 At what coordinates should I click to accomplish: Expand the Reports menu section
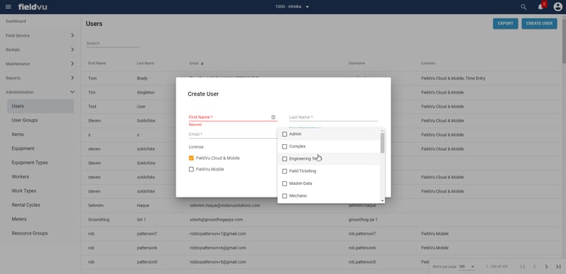(x=40, y=78)
